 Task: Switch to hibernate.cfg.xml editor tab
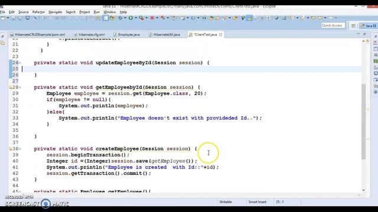pyautogui.click(x=90, y=35)
